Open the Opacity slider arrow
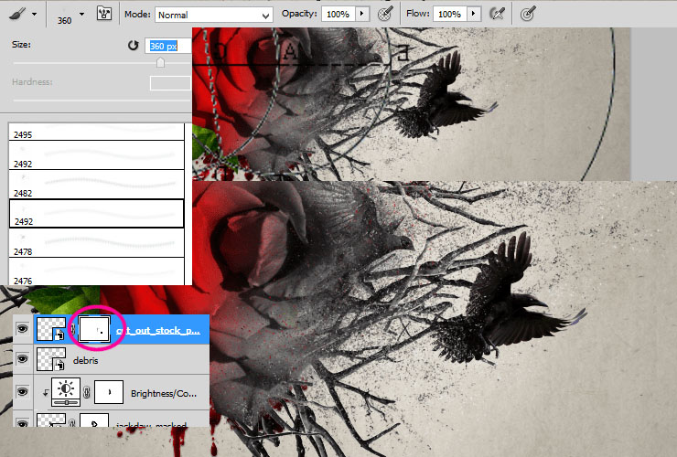677x457 pixels. click(361, 14)
